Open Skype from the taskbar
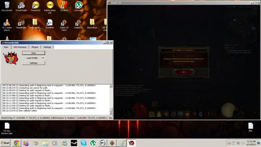Image resolution: width=261 pixels, height=147 pixels. [x=84, y=143]
